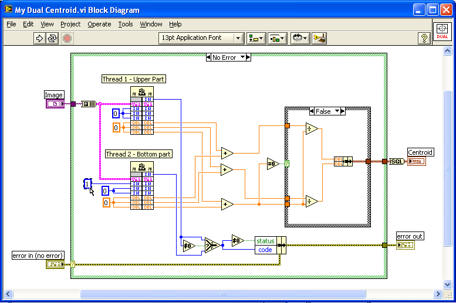
Task: Select the unbundle node next to Image tunnel
Action: 89,104
